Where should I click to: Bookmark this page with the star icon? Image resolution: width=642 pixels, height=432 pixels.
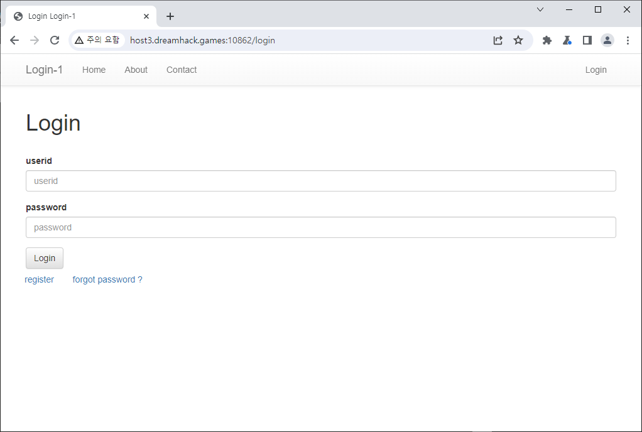point(518,40)
